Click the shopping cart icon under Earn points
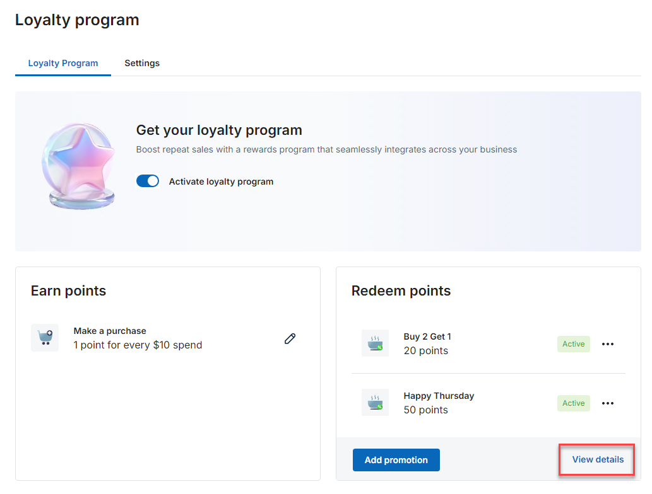 [45, 338]
